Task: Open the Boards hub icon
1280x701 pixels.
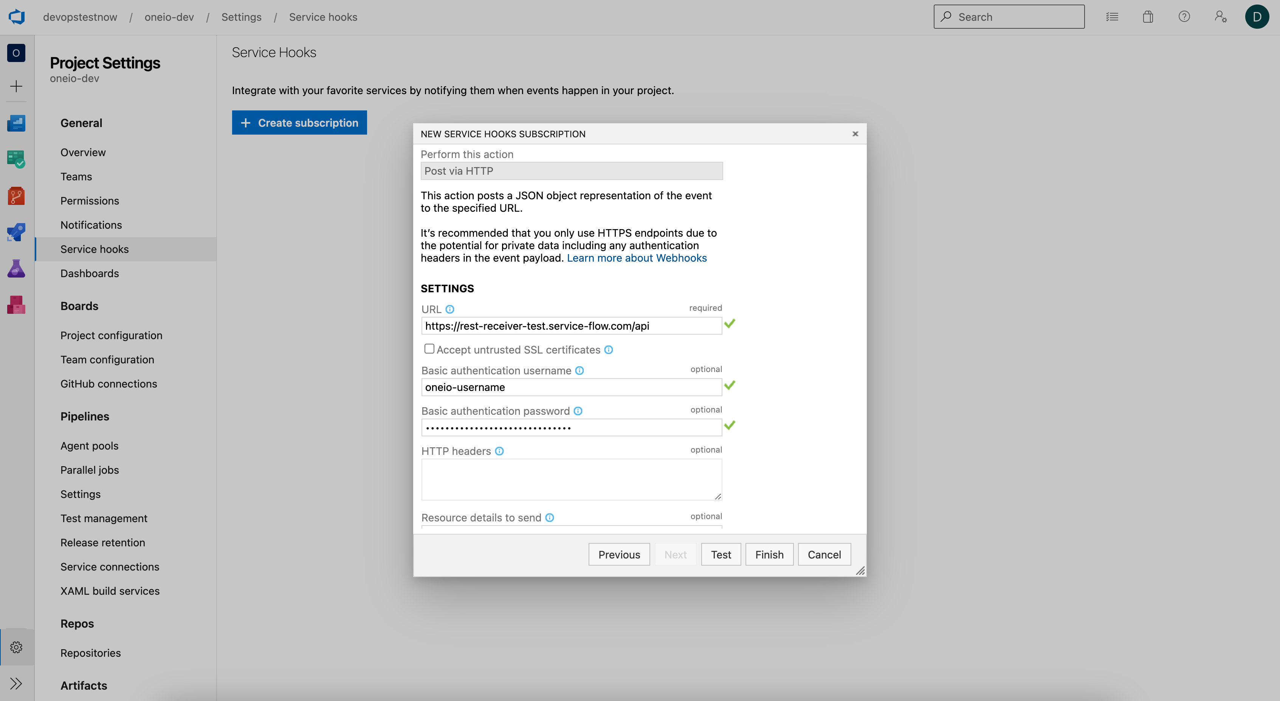Action: coord(16,159)
